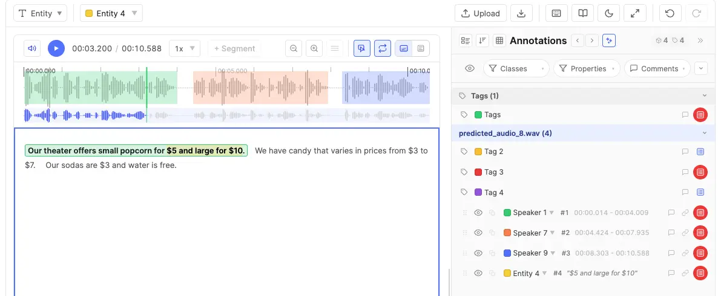
Task: Enter fullscreen with the expand arrows icon
Action: [635, 13]
